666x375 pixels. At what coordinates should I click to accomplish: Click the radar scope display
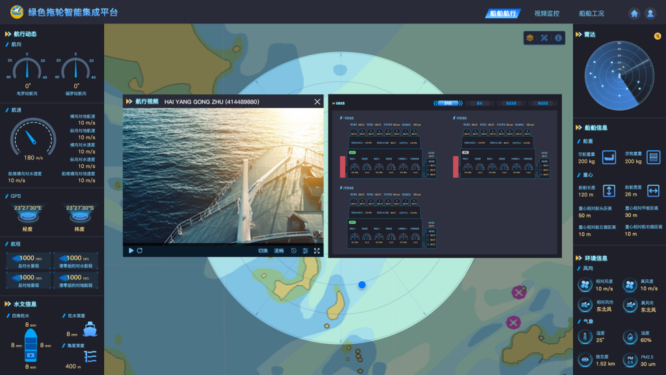coord(619,76)
